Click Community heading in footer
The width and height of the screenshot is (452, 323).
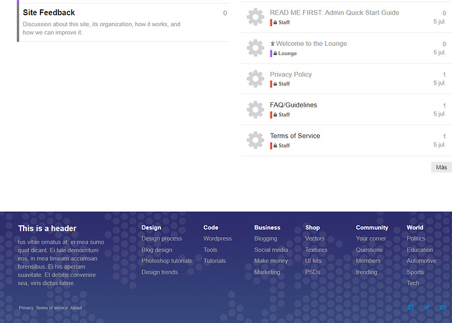[372, 227]
